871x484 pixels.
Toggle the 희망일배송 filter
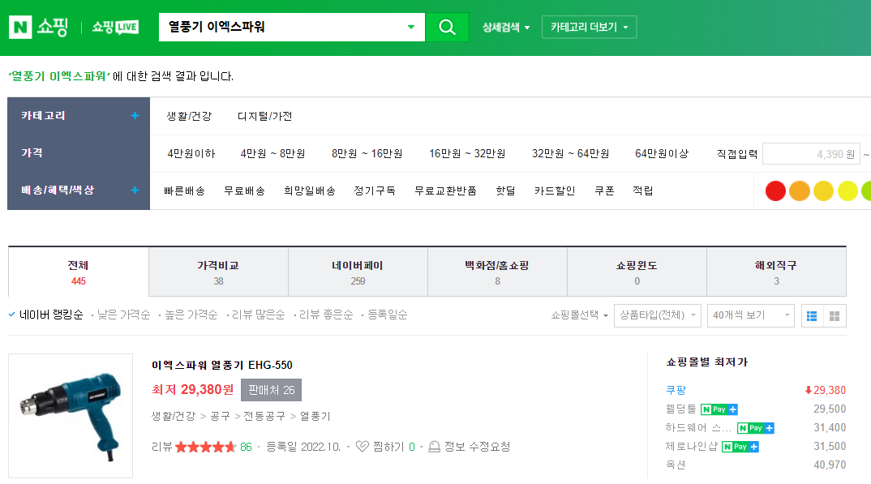tap(310, 191)
